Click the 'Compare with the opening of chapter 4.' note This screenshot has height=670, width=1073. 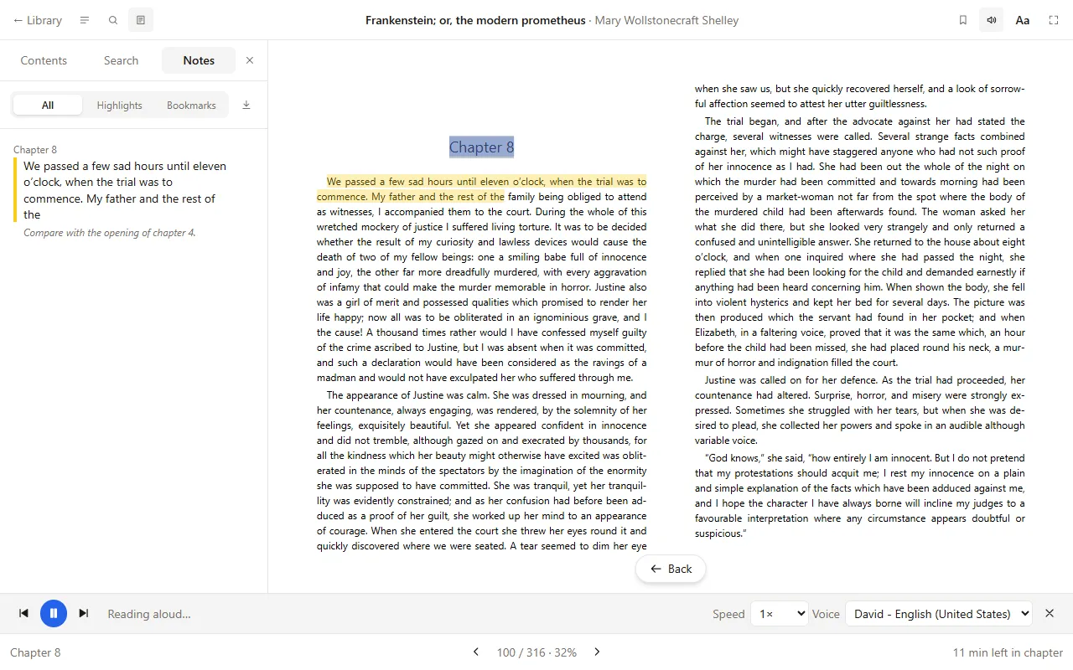click(110, 233)
